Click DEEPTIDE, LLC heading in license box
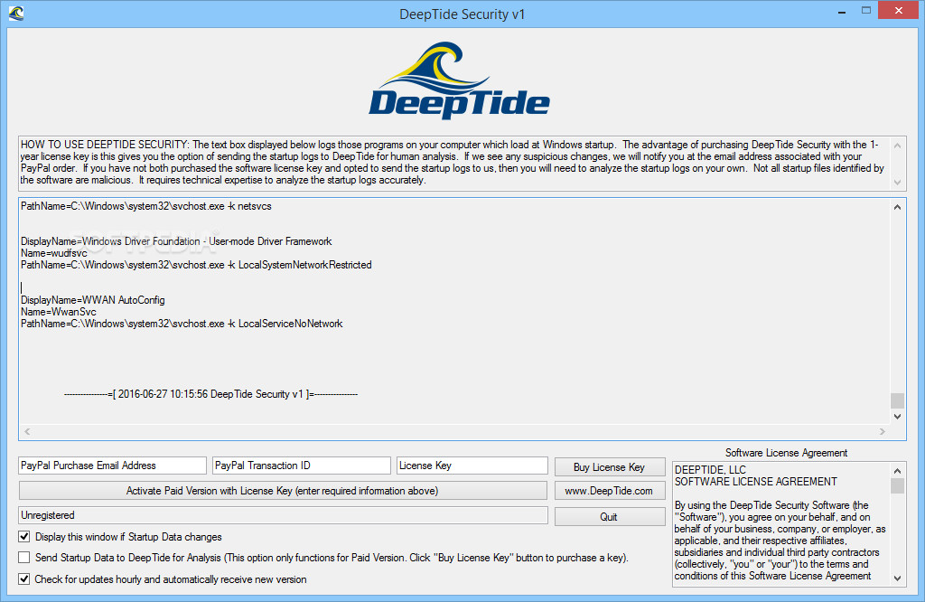925x602 pixels. [710, 470]
